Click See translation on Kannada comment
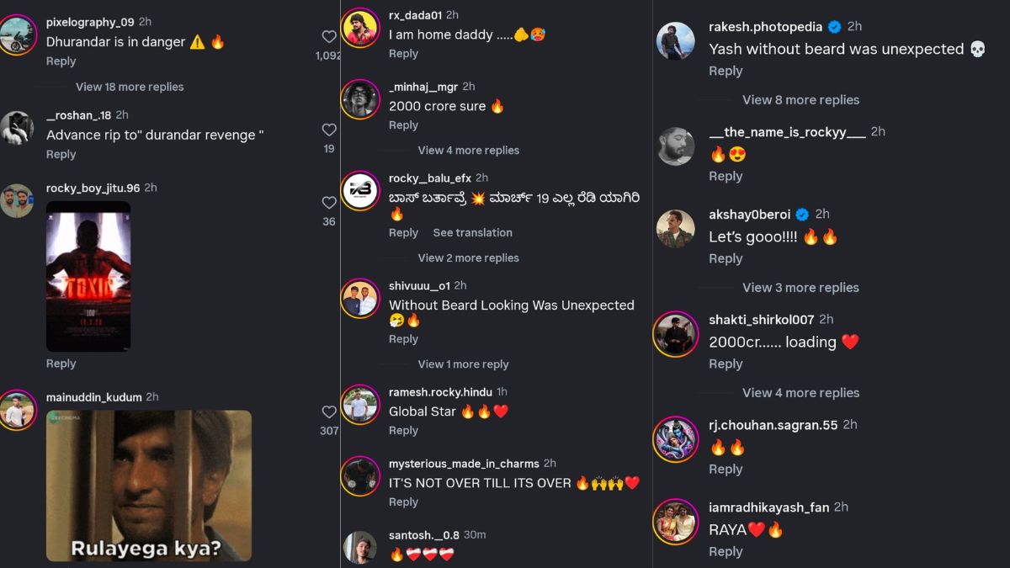1010x568 pixels. [472, 232]
